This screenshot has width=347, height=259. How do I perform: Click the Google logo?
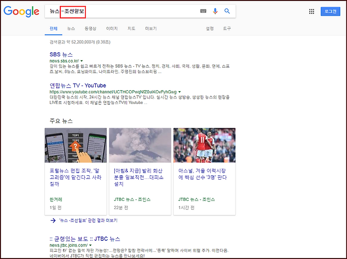click(x=21, y=12)
